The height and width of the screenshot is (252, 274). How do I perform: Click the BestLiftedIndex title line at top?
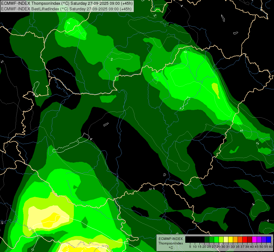[66, 9]
